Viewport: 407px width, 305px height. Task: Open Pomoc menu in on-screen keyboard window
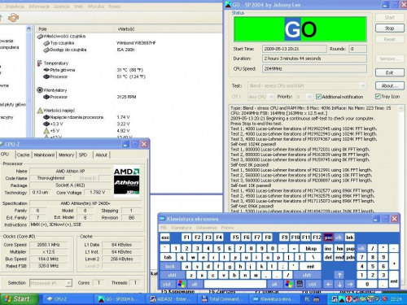227,228
